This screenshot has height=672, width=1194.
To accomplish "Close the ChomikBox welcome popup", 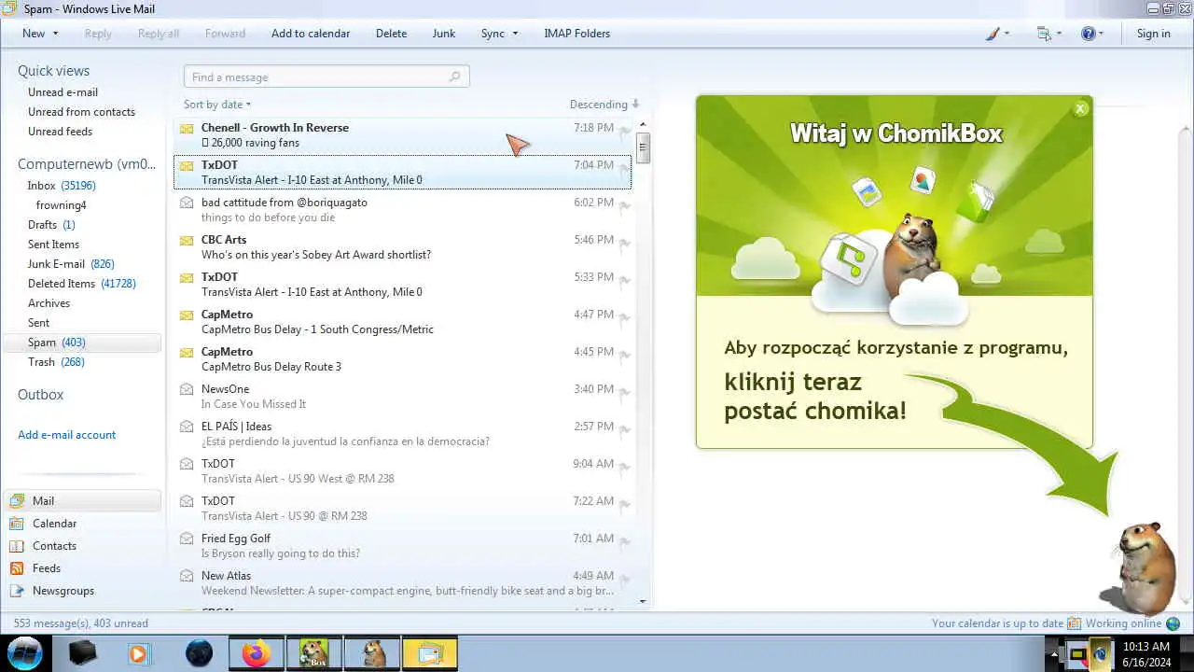I will [1080, 108].
